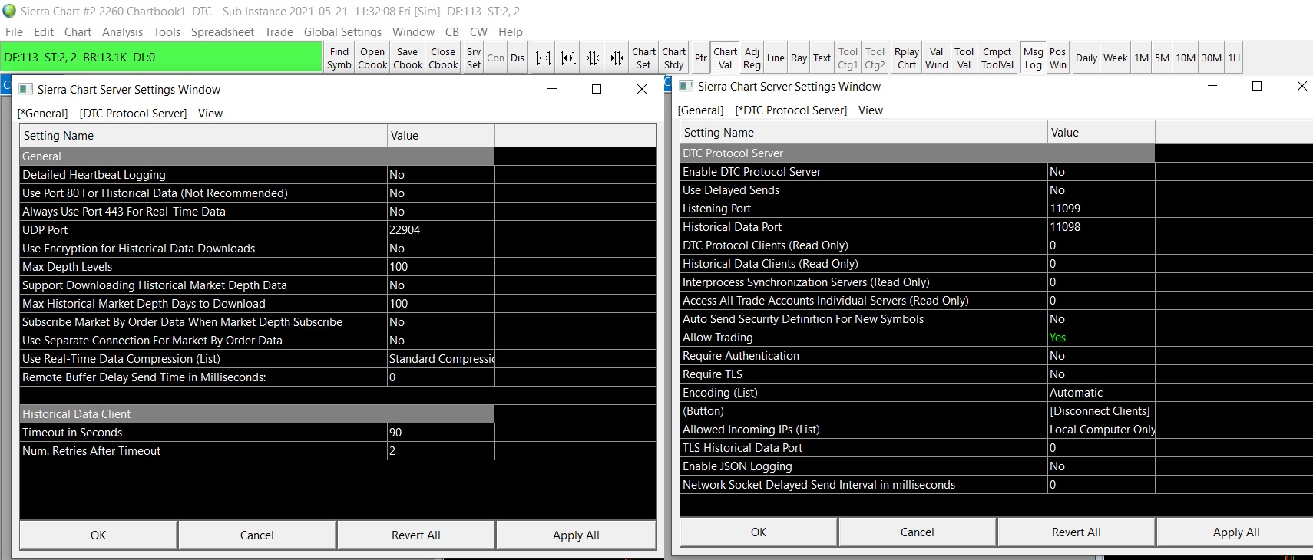Viewport: 1313px width, 560px height.
Task: Click Revert All in the left settings window
Action: click(x=415, y=535)
